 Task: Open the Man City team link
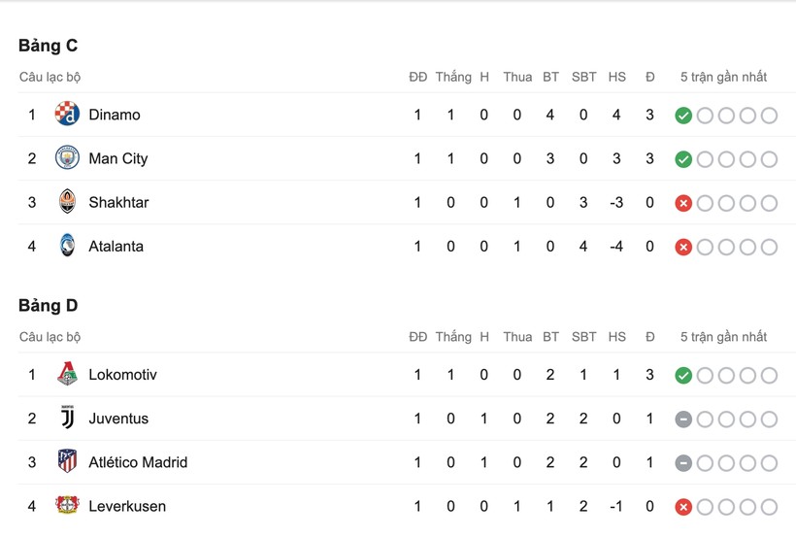pos(117,158)
